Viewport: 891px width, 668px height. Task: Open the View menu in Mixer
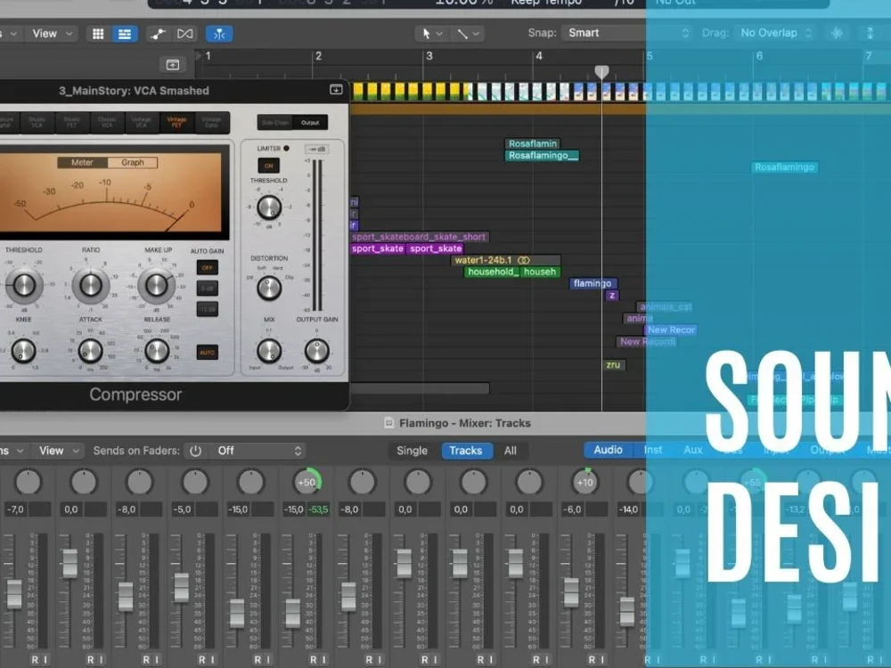click(x=59, y=451)
